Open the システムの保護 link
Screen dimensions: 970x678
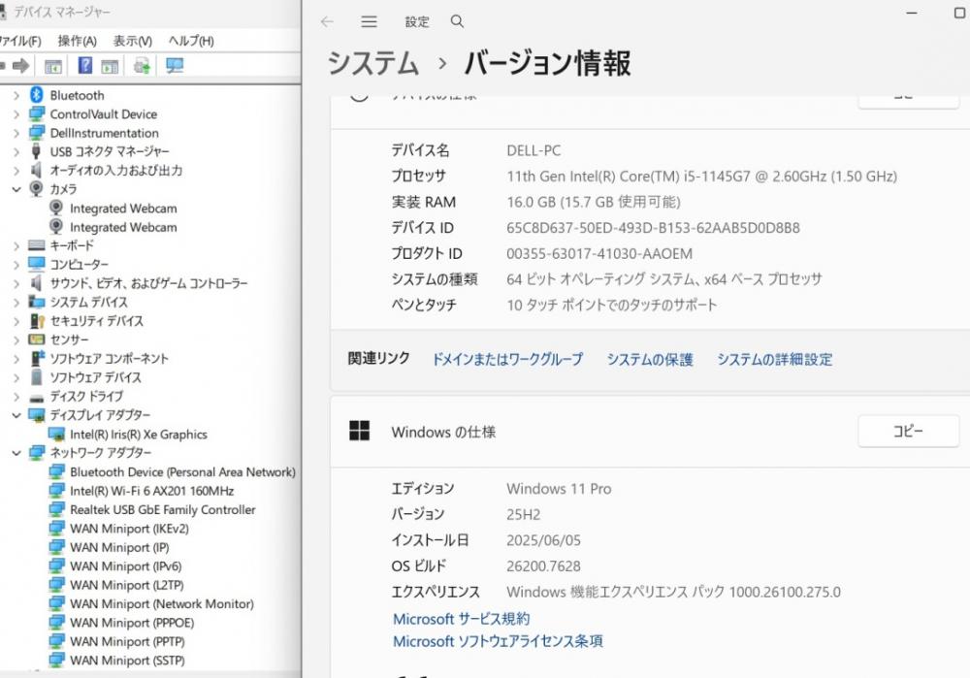pos(650,359)
